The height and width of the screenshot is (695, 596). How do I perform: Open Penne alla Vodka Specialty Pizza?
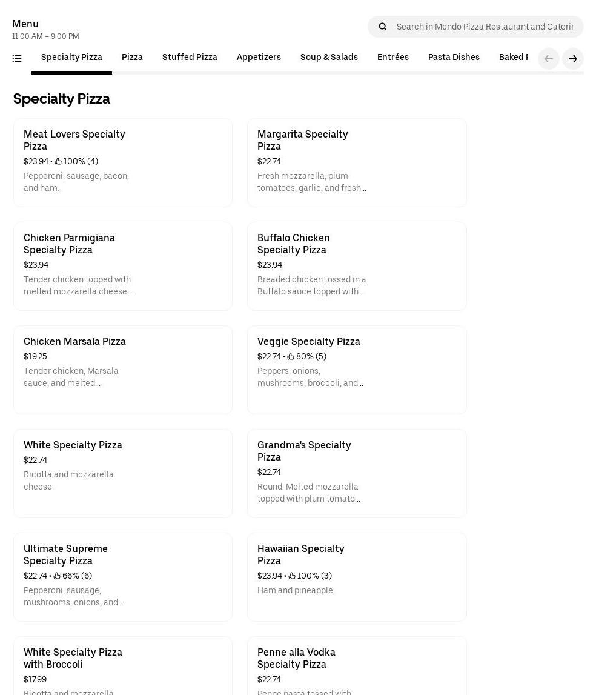click(x=357, y=665)
